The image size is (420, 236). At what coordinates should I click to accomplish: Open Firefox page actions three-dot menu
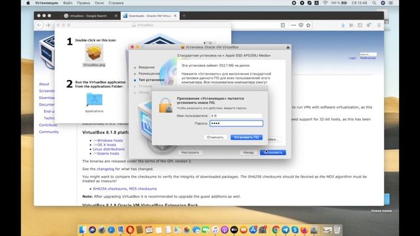coord(293,25)
